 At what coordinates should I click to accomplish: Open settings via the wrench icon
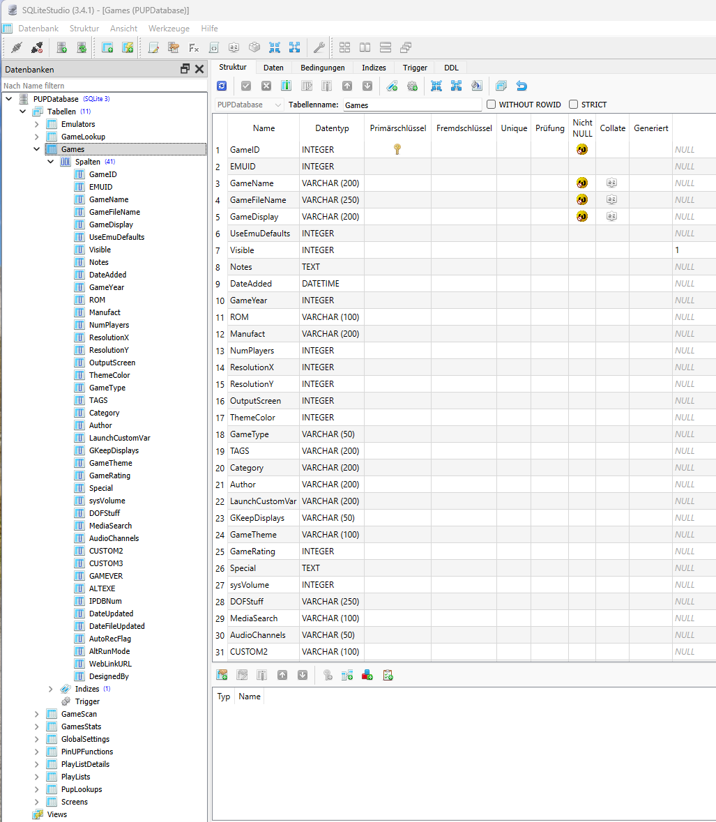[319, 47]
